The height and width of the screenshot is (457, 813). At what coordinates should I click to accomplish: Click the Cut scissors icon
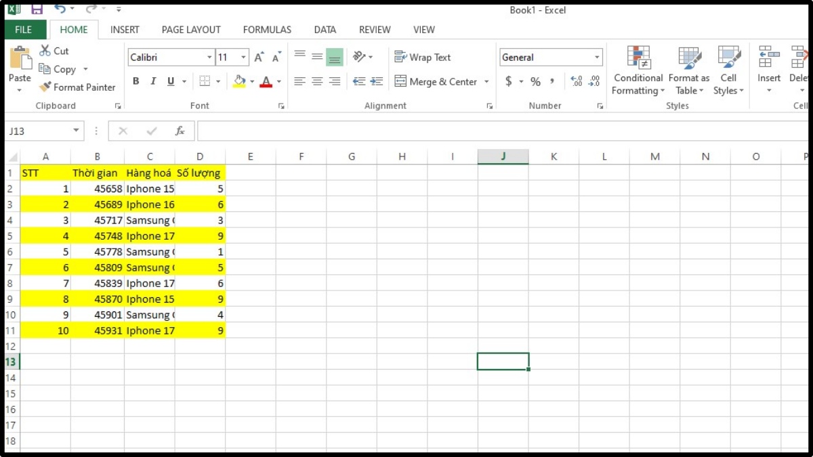click(x=45, y=51)
